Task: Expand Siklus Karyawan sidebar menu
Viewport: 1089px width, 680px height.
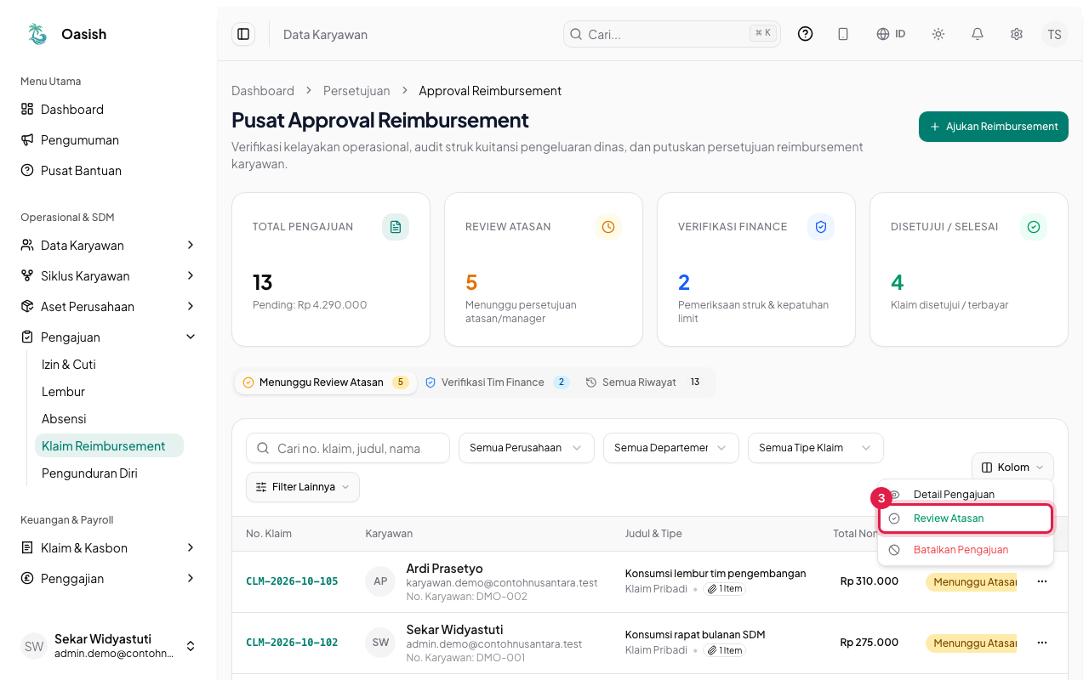Action: 109,276
